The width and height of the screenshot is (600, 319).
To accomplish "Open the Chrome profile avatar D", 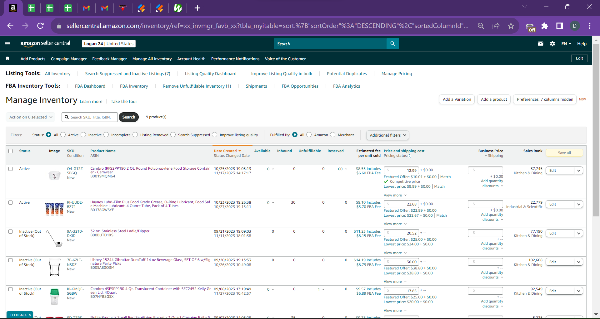I will (575, 26).
